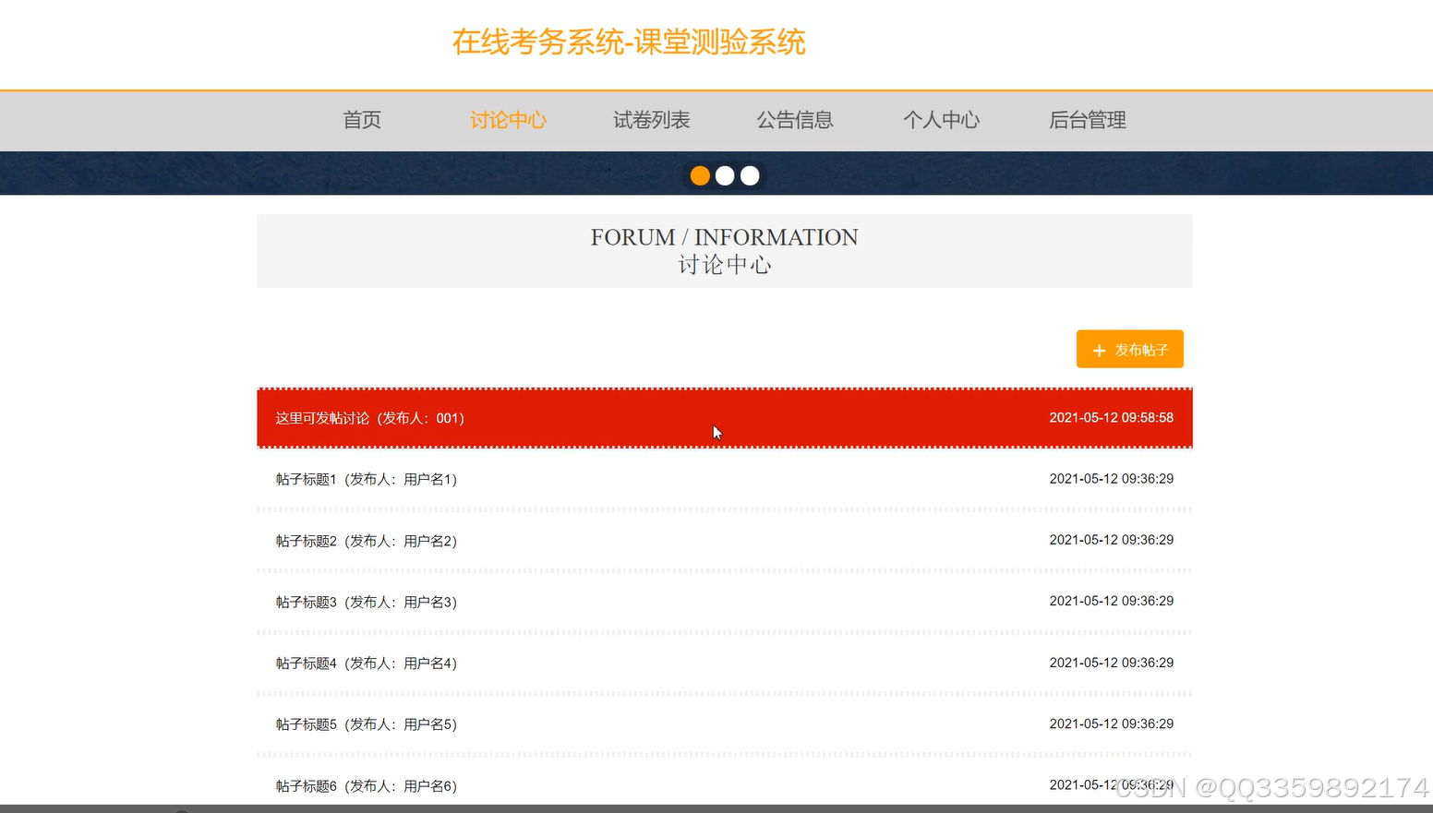Image resolution: width=1433 pixels, height=813 pixels.
Task: Click the timestamp 2021-05-12 09:58:58
Action: [1111, 418]
